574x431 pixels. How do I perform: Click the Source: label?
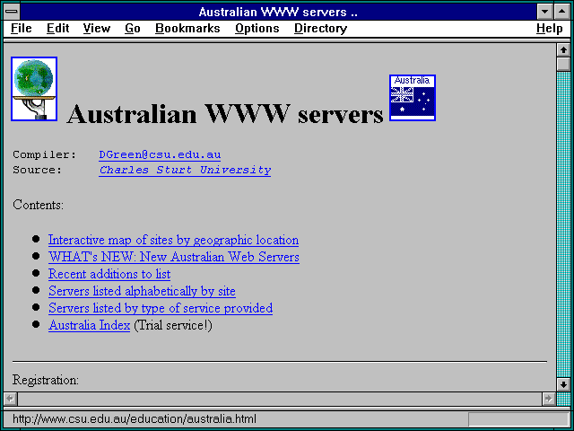[x=38, y=170]
